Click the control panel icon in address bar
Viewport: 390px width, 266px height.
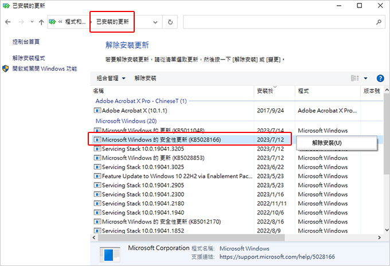pos(52,22)
